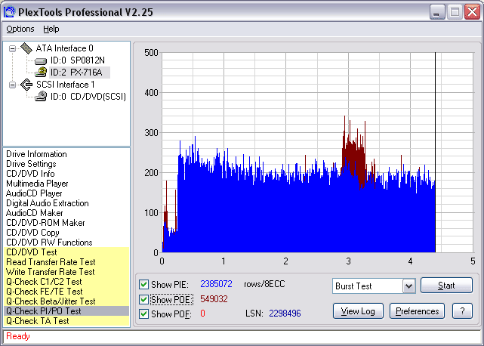
Task: Click the LSN value 2298496
Action: pos(285,314)
